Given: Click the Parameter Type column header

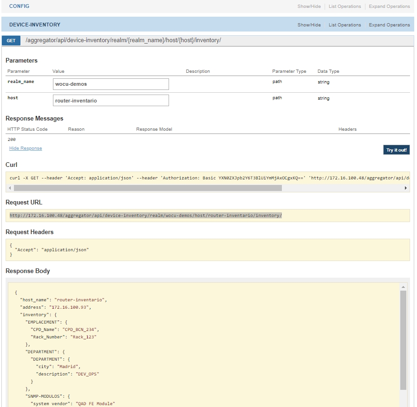Looking at the screenshot, I should click(289, 71).
